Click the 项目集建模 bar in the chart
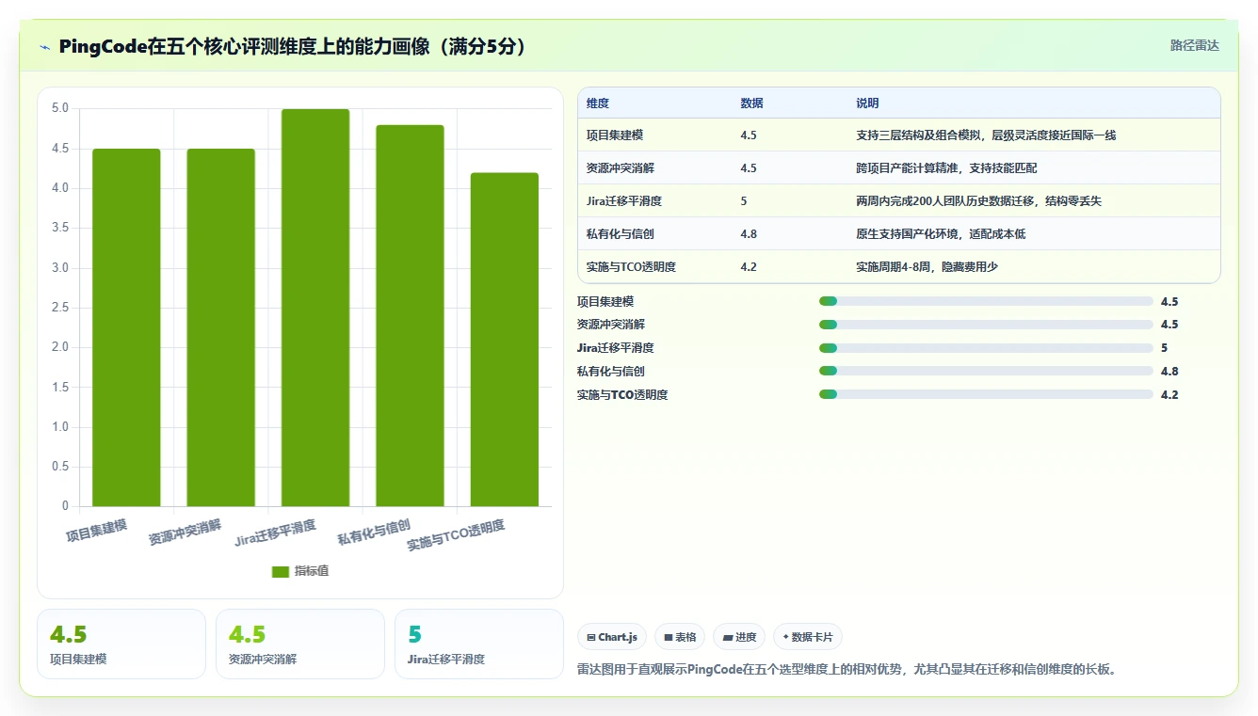 (x=126, y=327)
